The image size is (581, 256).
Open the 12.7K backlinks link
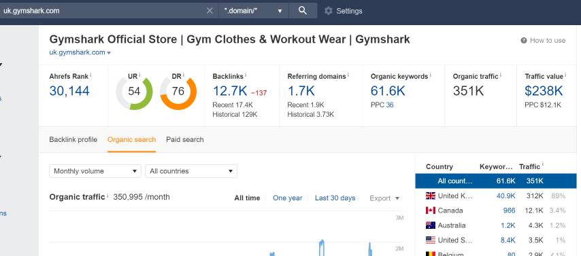pyautogui.click(x=230, y=90)
